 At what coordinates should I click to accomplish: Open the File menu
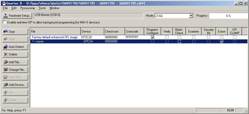[5, 8]
